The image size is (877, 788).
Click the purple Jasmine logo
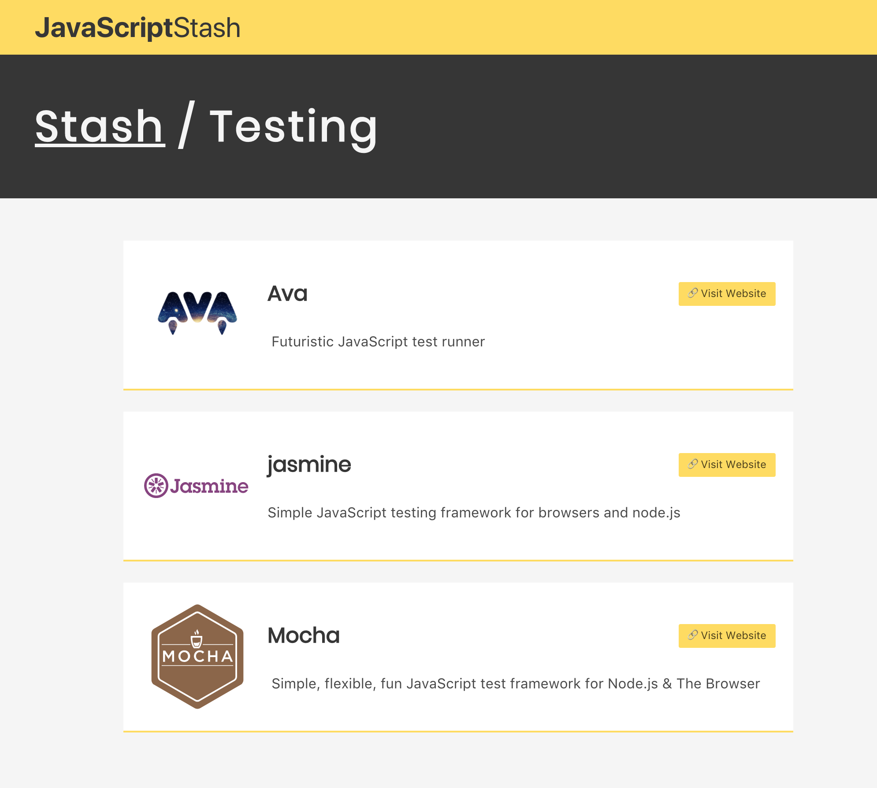(x=197, y=486)
